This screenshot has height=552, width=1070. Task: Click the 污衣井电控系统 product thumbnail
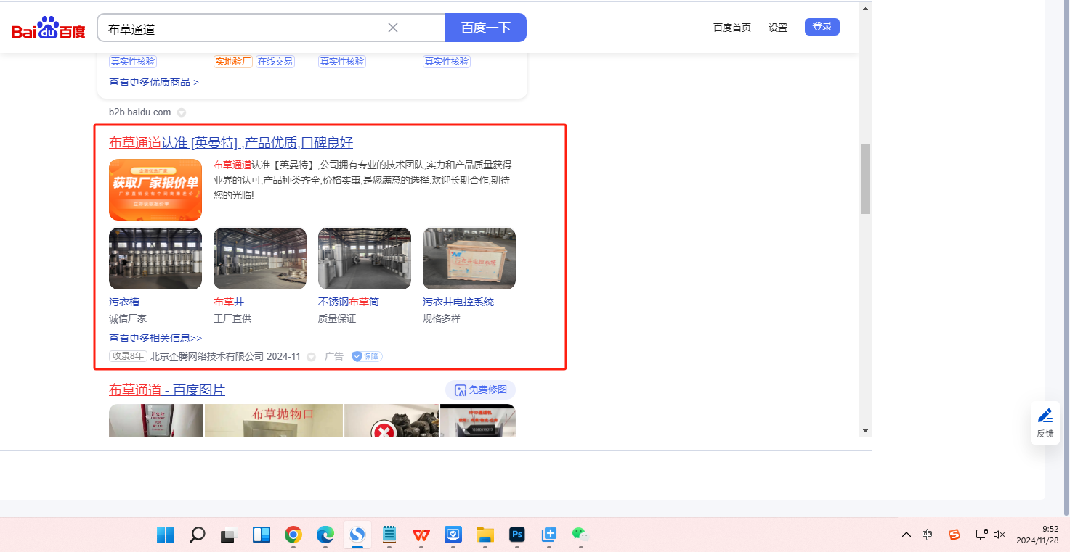click(x=469, y=258)
